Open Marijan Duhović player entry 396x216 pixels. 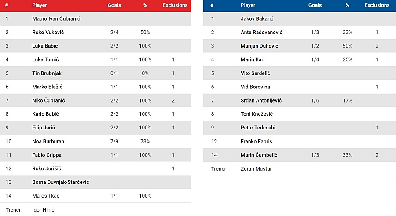259,46
